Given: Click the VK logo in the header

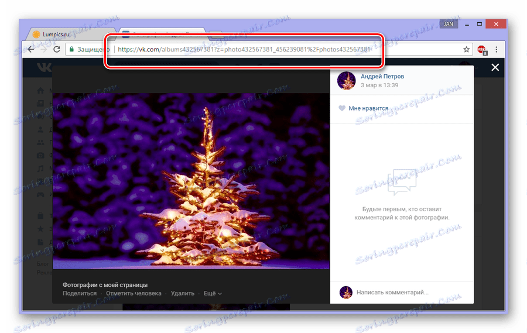Looking at the screenshot, I should [44, 67].
